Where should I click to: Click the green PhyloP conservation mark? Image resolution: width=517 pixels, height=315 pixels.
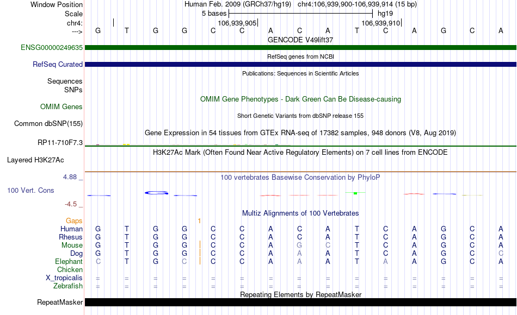pos(355,193)
